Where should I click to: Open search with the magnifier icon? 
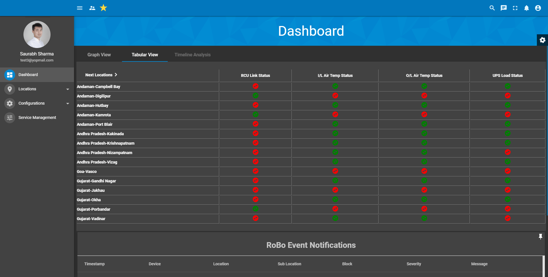[492, 8]
